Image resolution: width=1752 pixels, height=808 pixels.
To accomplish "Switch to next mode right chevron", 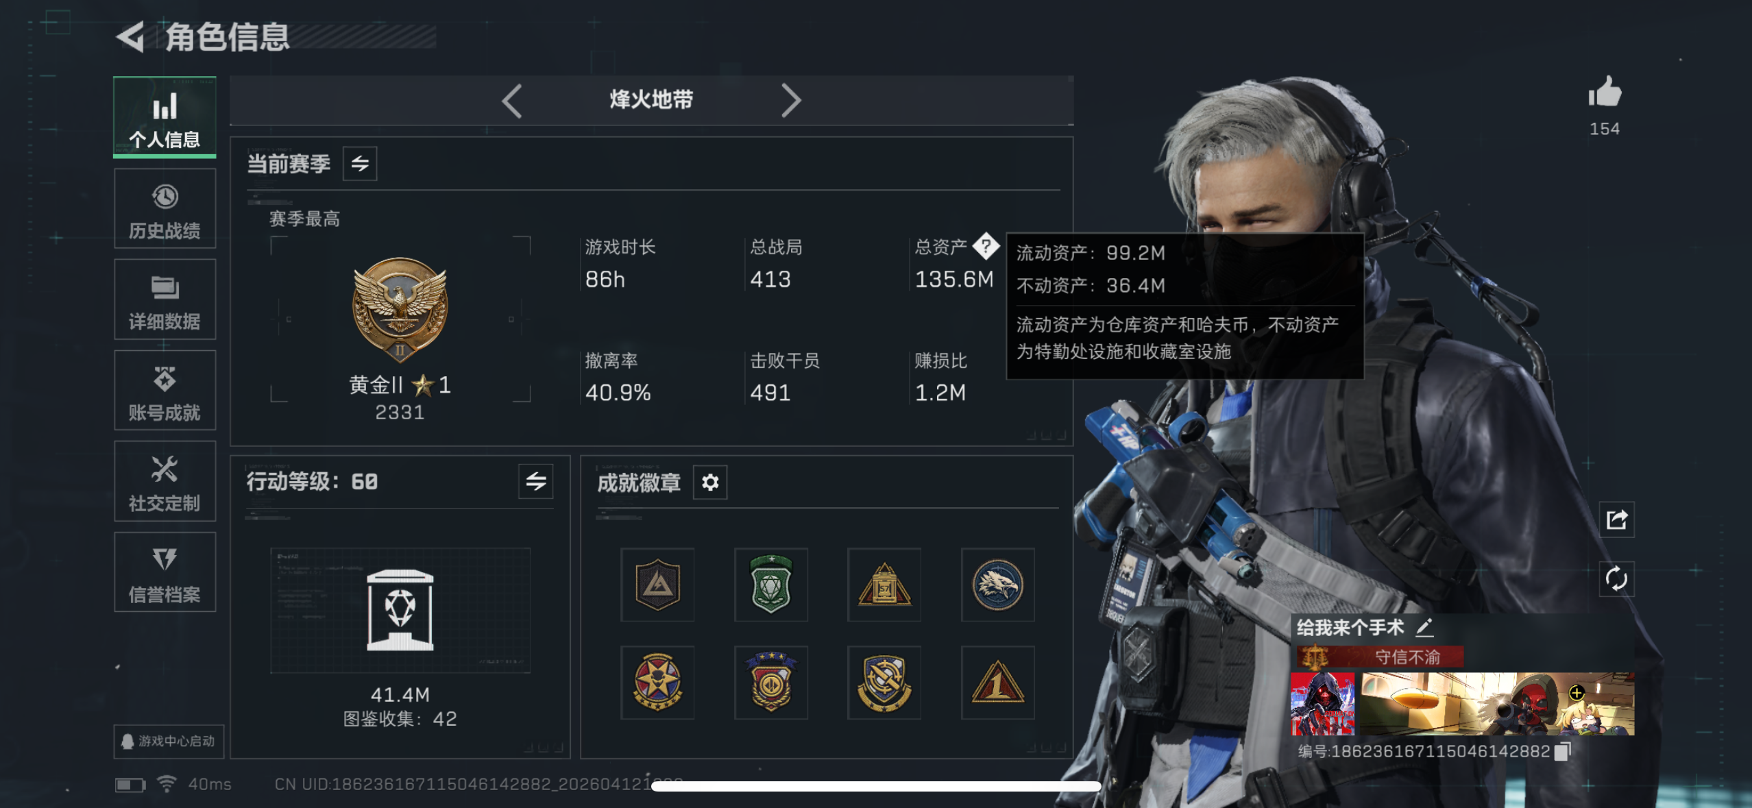I will coord(791,101).
